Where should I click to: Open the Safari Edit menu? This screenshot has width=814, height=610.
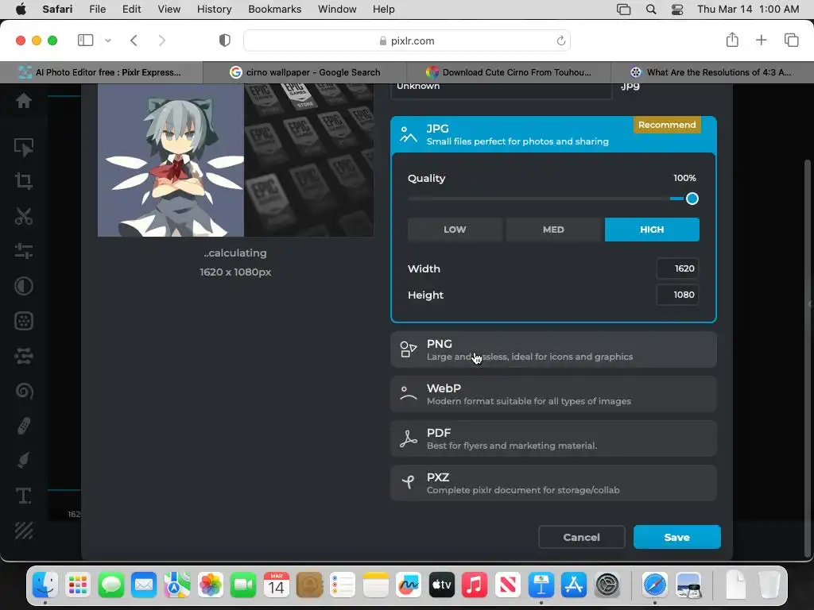131,10
